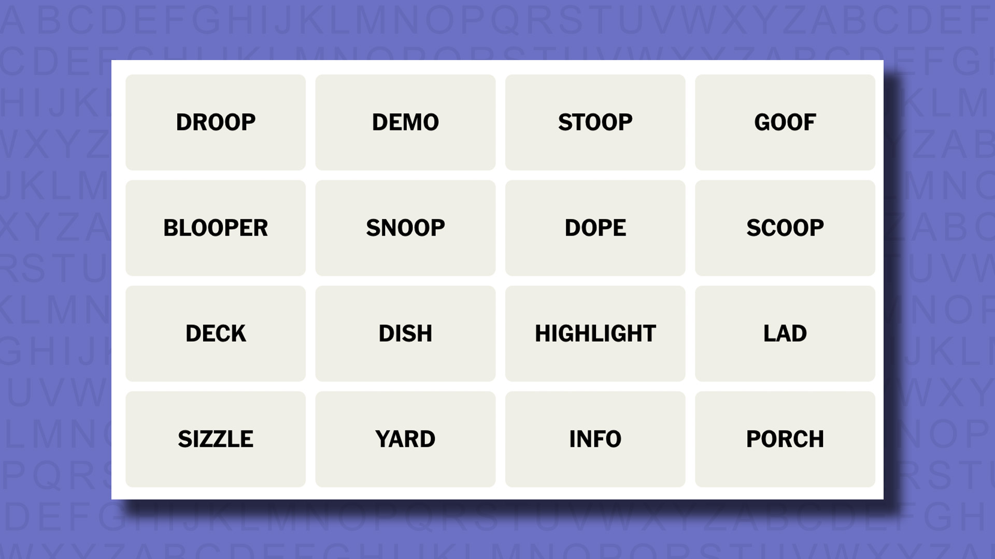The height and width of the screenshot is (559, 995).
Task: Click the STOOP word card
Action: point(594,122)
